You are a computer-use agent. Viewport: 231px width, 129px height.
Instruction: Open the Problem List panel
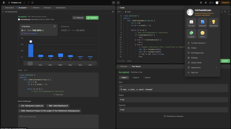click(15, 3)
